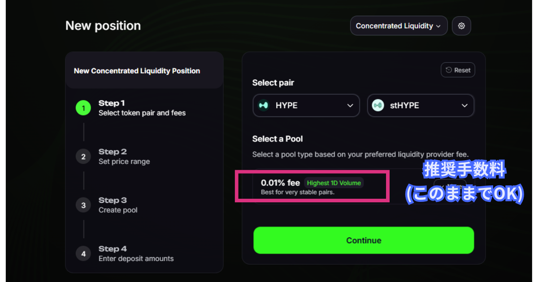Expand the stHYPE token selector chevron

464,106
